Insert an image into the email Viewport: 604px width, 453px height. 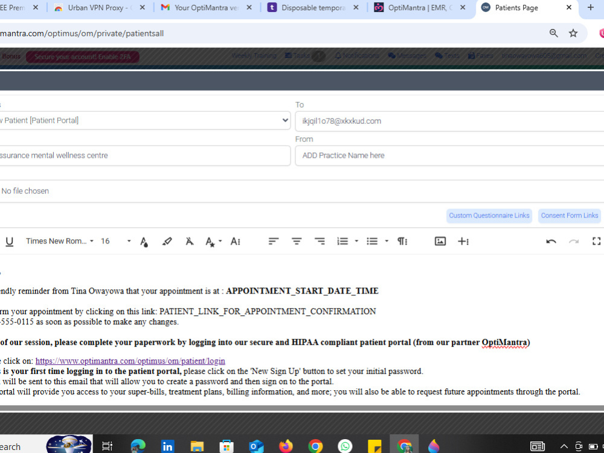[x=440, y=242]
